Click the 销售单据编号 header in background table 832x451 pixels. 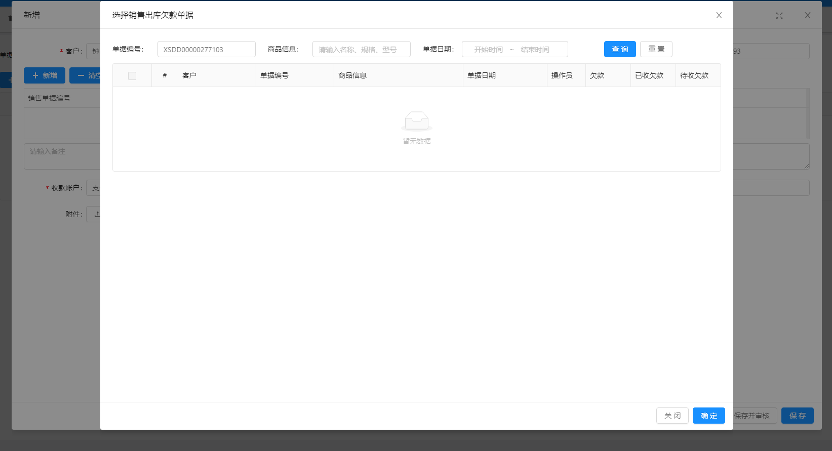(x=49, y=98)
